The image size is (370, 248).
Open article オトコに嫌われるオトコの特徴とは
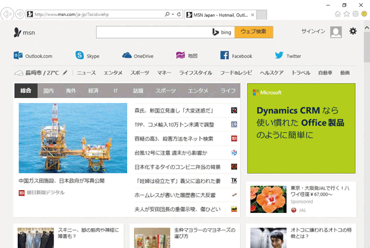(x=321, y=233)
